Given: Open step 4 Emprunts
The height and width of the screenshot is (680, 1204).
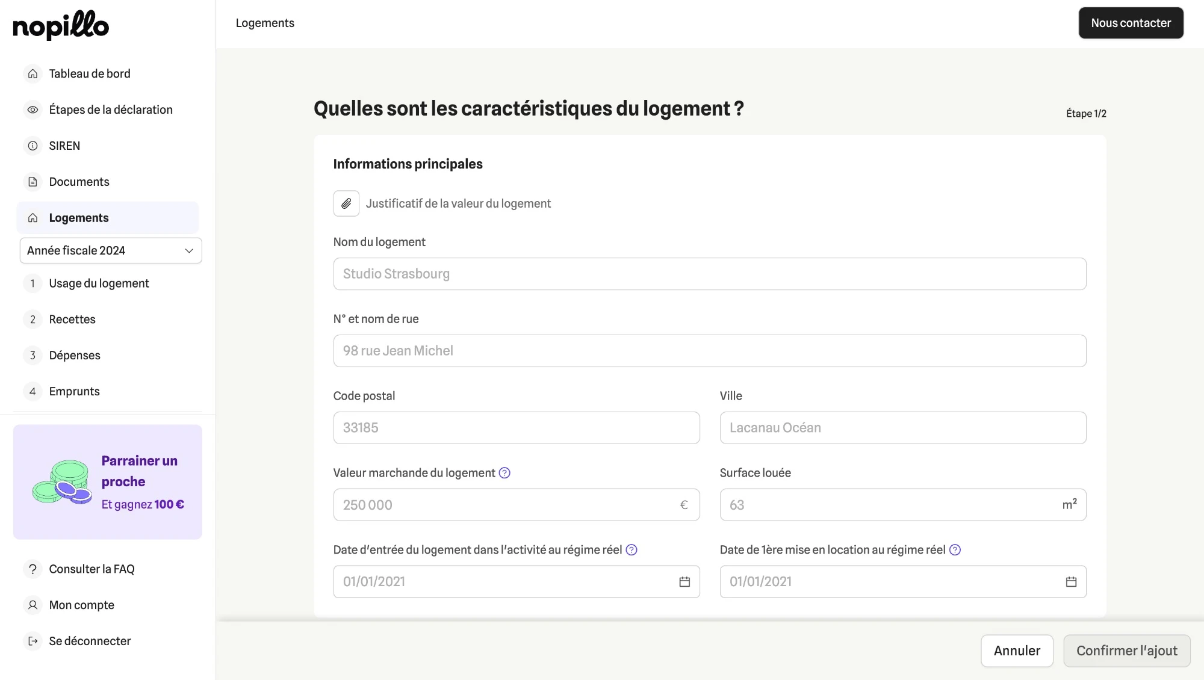Looking at the screenshot, I should (74, 392).
